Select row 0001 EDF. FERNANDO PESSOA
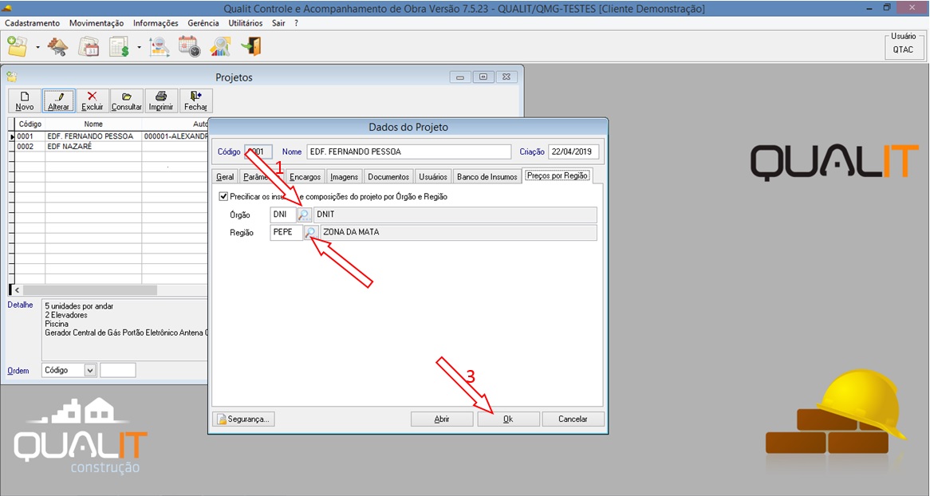 coord(108,136)
